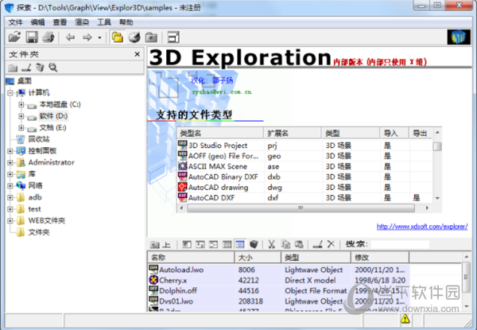This screenshot has height=330, width=477.
Task: Select 回收站 in the tree
Action: click(39, 139)
